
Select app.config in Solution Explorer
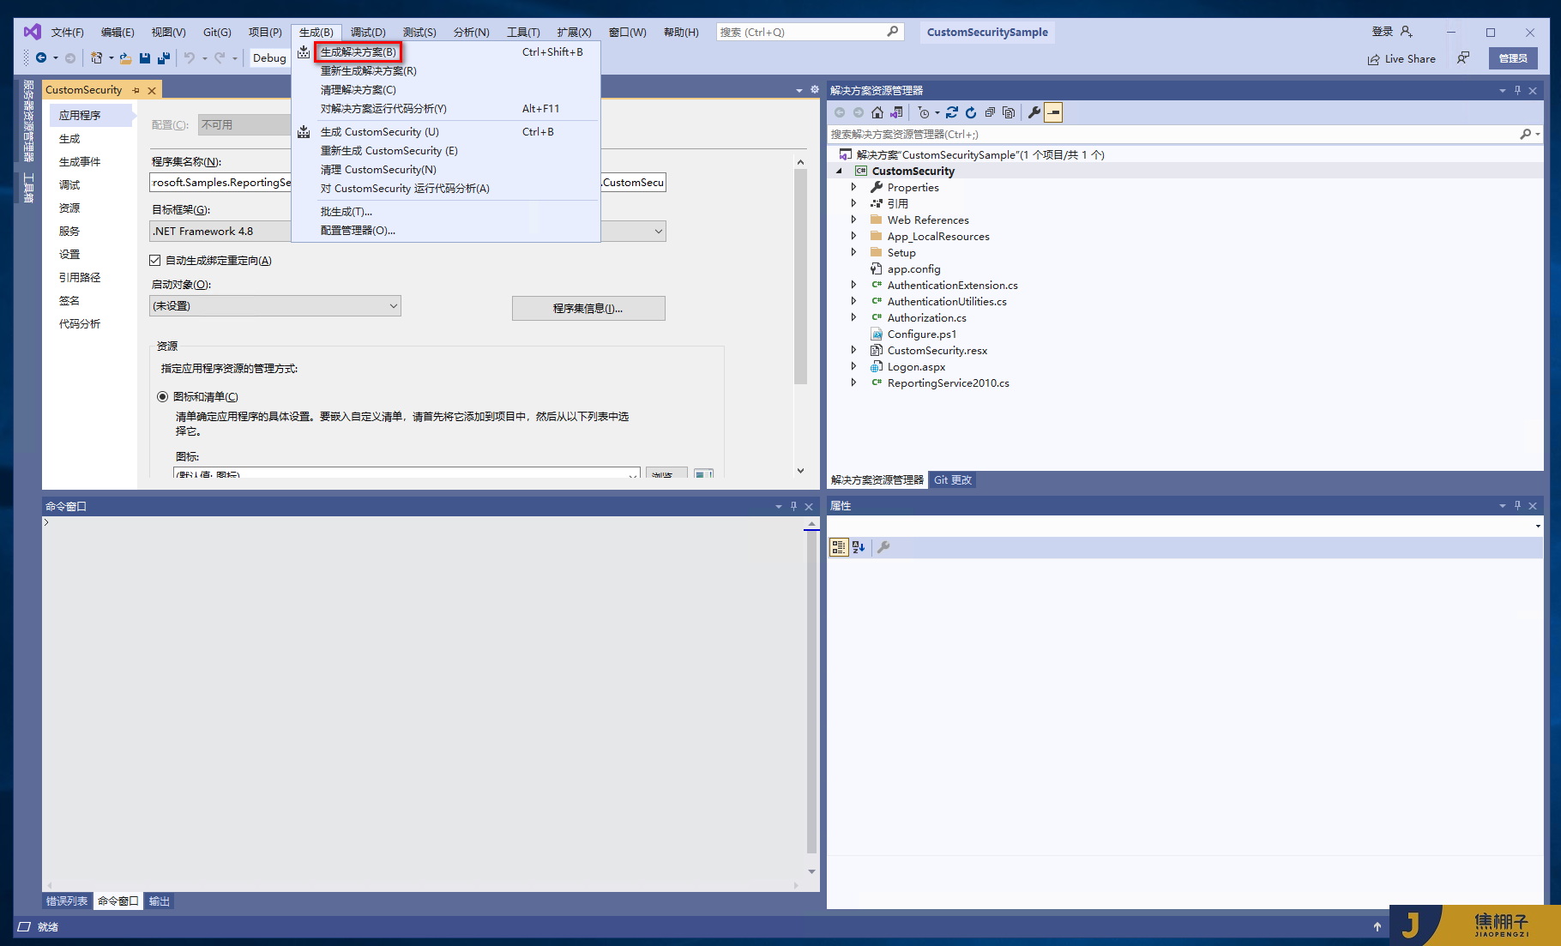913,268
